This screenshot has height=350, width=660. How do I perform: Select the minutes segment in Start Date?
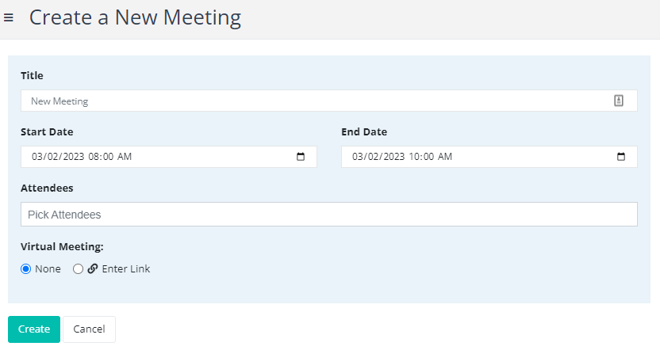tap(108, 157)
